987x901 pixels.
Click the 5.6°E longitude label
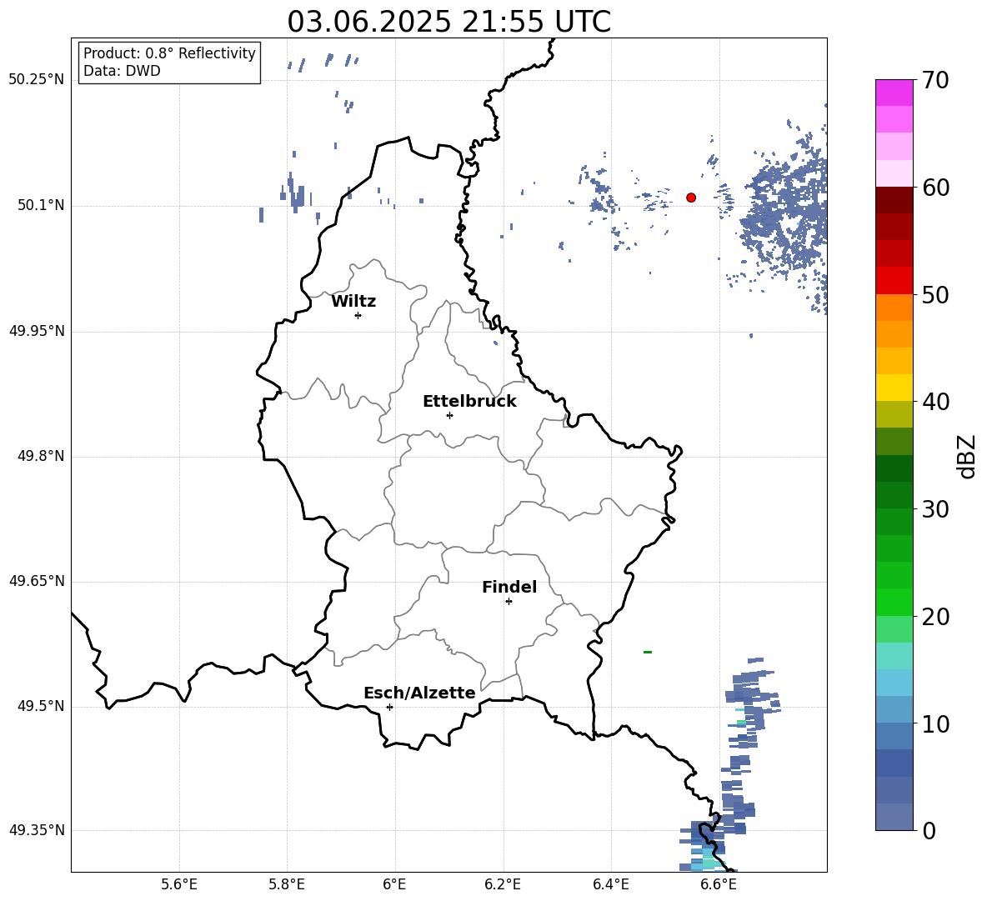179,884
